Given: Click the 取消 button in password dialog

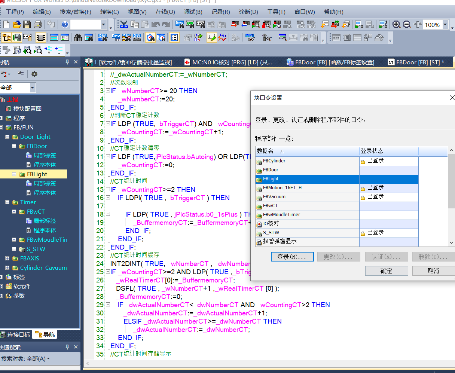Looking at the screenshot, I should (433, 271).
